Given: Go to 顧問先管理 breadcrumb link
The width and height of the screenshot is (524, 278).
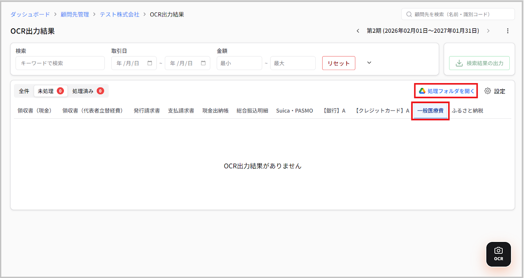Looking at the screenshot, I should 75,14.
